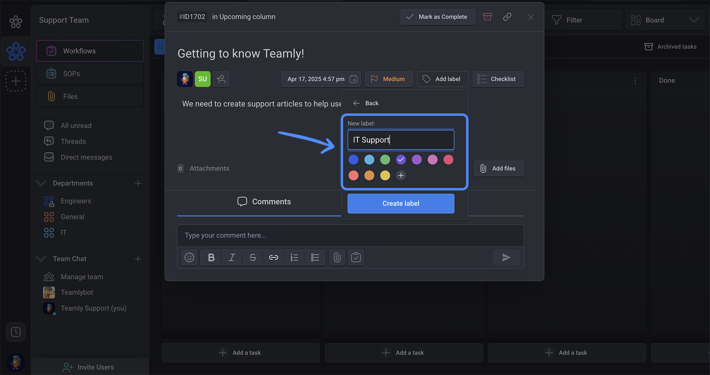Viewport: 710px width, 375px height.
Task: Click the SU assignee badge
Action: point(202,79)
